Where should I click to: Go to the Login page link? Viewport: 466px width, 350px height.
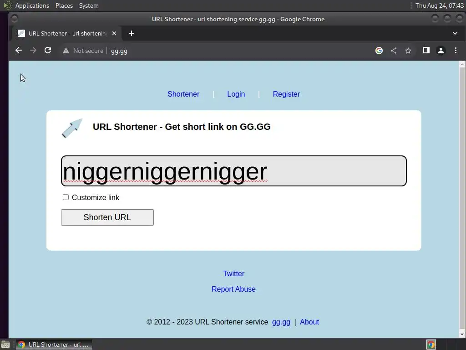236,94
